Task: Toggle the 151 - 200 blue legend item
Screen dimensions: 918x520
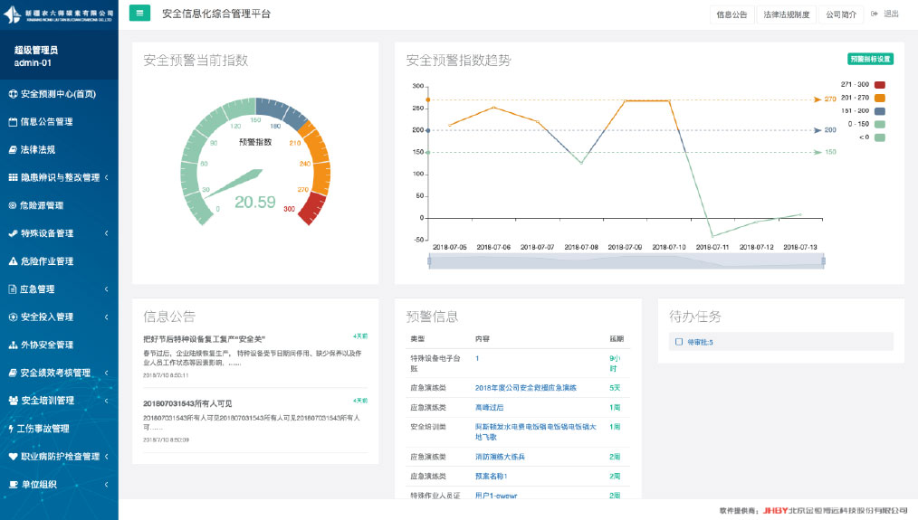Action: 879,111
